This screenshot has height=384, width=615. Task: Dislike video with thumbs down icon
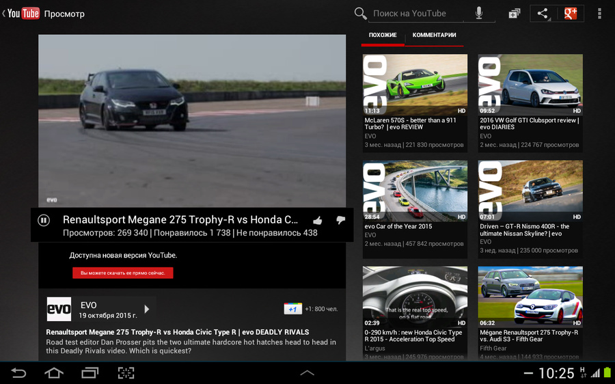pos(340,220)
